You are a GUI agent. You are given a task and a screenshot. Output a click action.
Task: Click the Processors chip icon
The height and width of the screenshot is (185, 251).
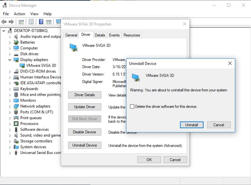click(x=16, y=124)
